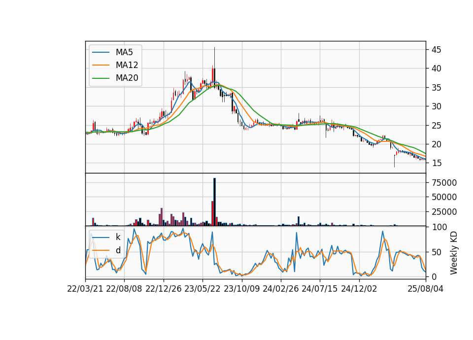The width and height of the screenshot is (473, 340).
Task: Click the candlestick with the highest wick near 45
Action: (x=214, y=68)
